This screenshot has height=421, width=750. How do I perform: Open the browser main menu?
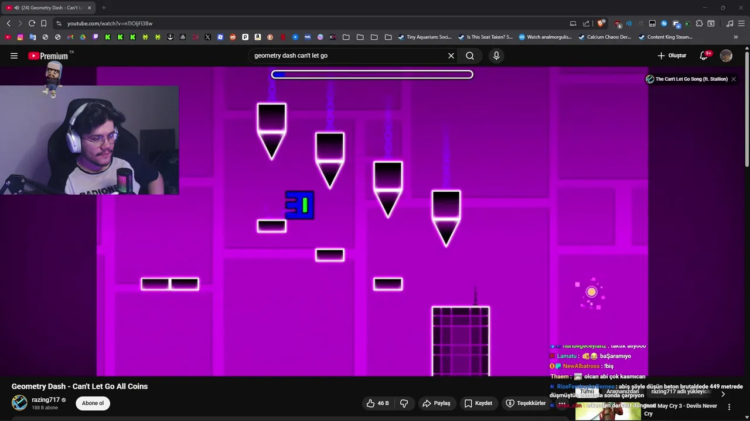[741, 23]
